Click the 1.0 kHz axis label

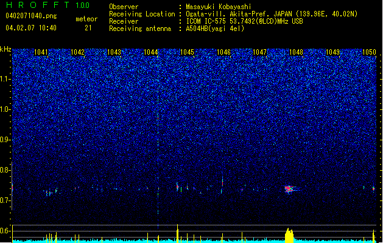(x=5, y=110)
